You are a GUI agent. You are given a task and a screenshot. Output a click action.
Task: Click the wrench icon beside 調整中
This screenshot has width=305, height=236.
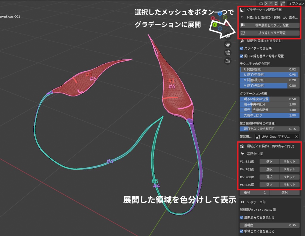[242, 41]
